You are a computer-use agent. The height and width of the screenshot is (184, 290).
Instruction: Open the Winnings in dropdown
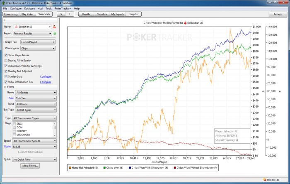pos(38,49)
